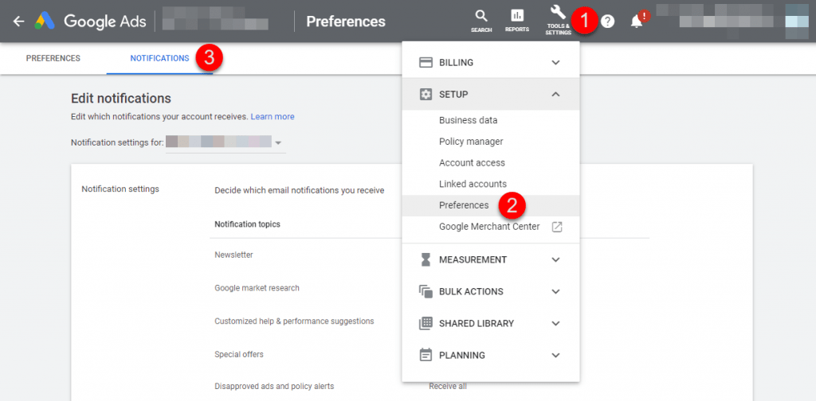The height and width of the screenshot is (401, 816).
Task: Click the MEASUREMENT menu heading text
Action: [473, 259]
